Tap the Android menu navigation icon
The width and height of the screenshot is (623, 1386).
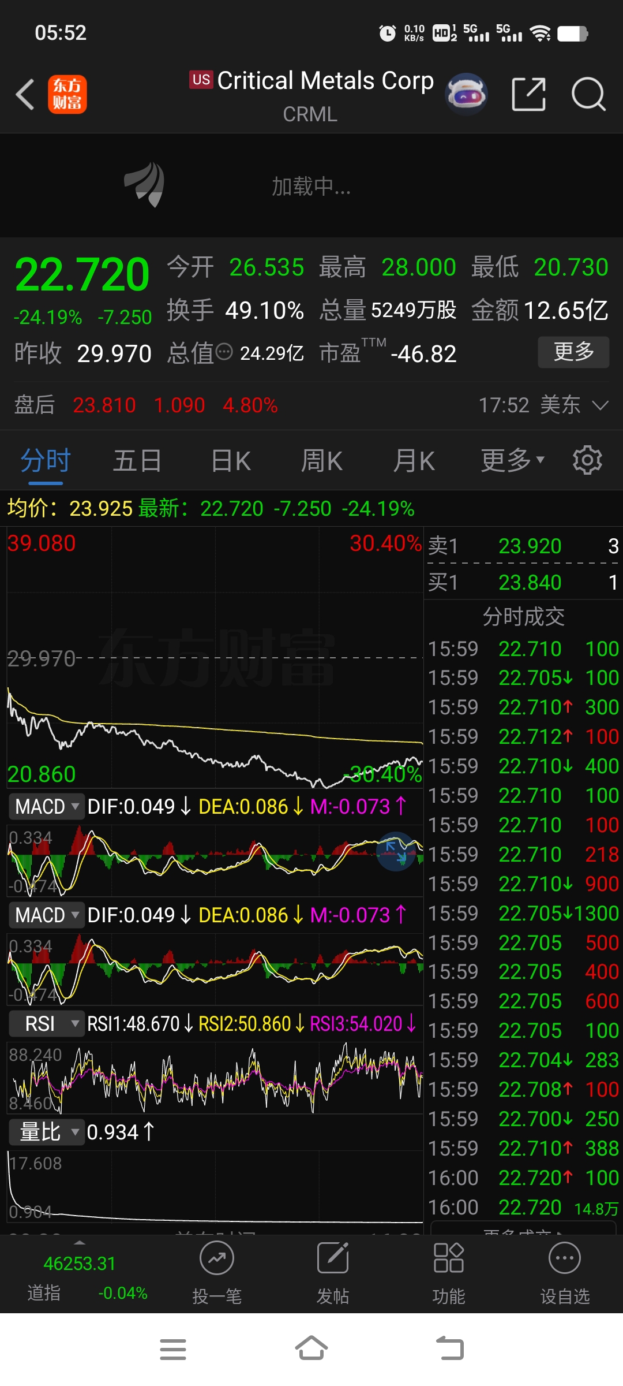coord(172,1350)
